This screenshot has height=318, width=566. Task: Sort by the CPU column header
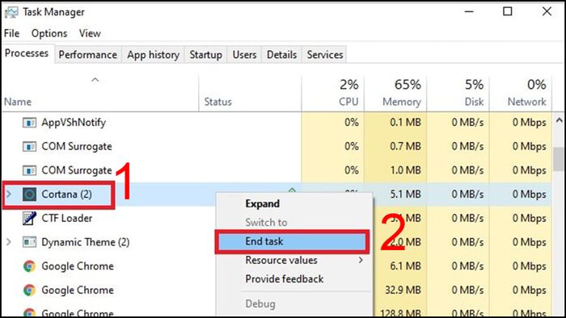coord(333,93)
